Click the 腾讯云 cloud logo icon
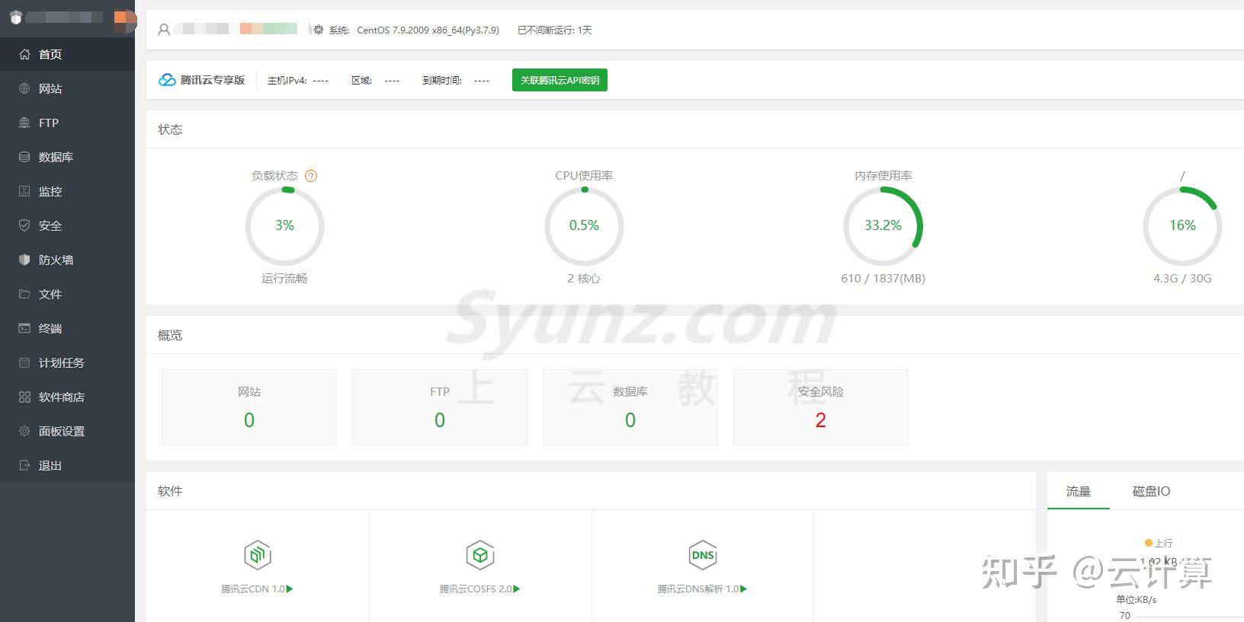 pos(167,80)
